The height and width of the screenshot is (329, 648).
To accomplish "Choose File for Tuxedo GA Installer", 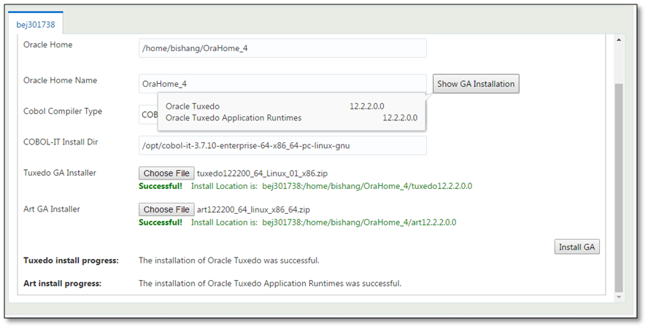I will click(166, 173).
